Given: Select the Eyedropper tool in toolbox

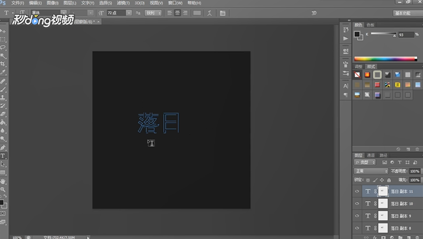Looking at the screenshot, I should click(x=3, y=72).
